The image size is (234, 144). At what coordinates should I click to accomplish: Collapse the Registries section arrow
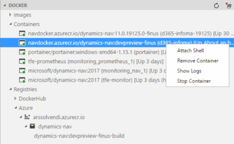tap(11, 89)
